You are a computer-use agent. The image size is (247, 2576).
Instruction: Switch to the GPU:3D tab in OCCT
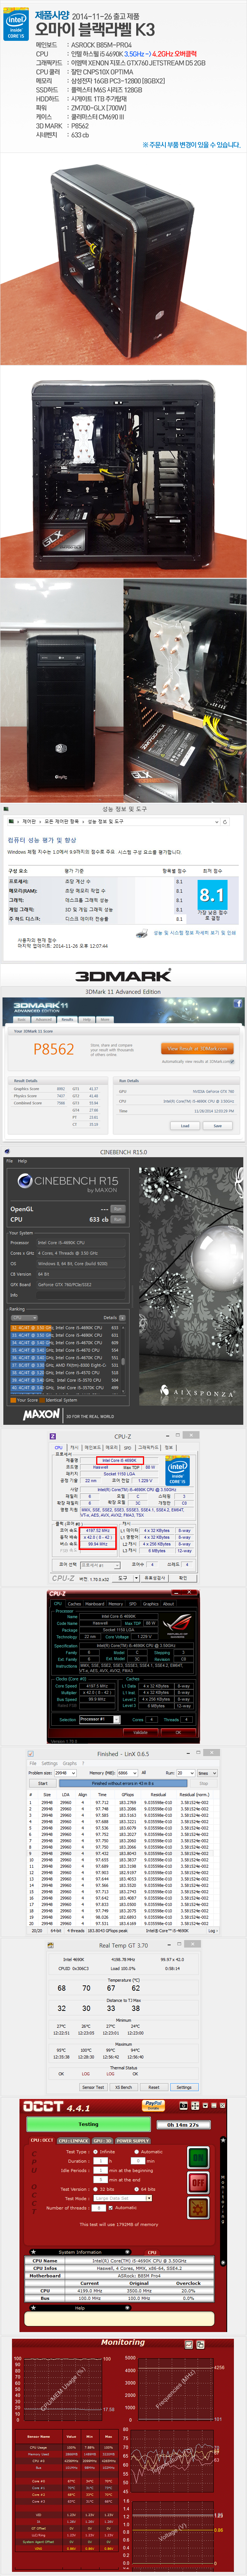coord(103,2140)
